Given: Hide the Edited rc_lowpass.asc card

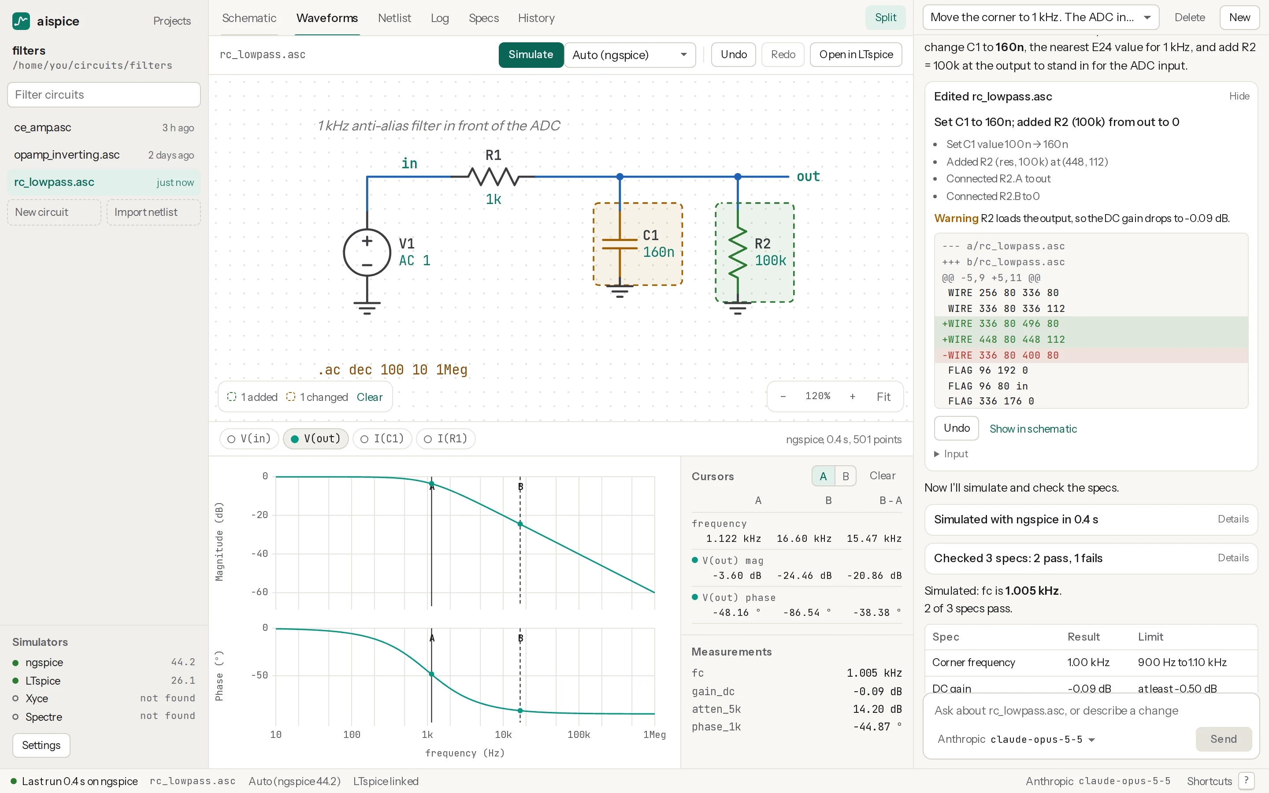Looking at the screenshot, I should pos(1239,96).
